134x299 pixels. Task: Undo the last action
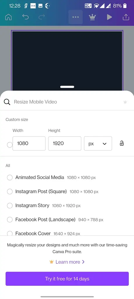tap(25, 17)
